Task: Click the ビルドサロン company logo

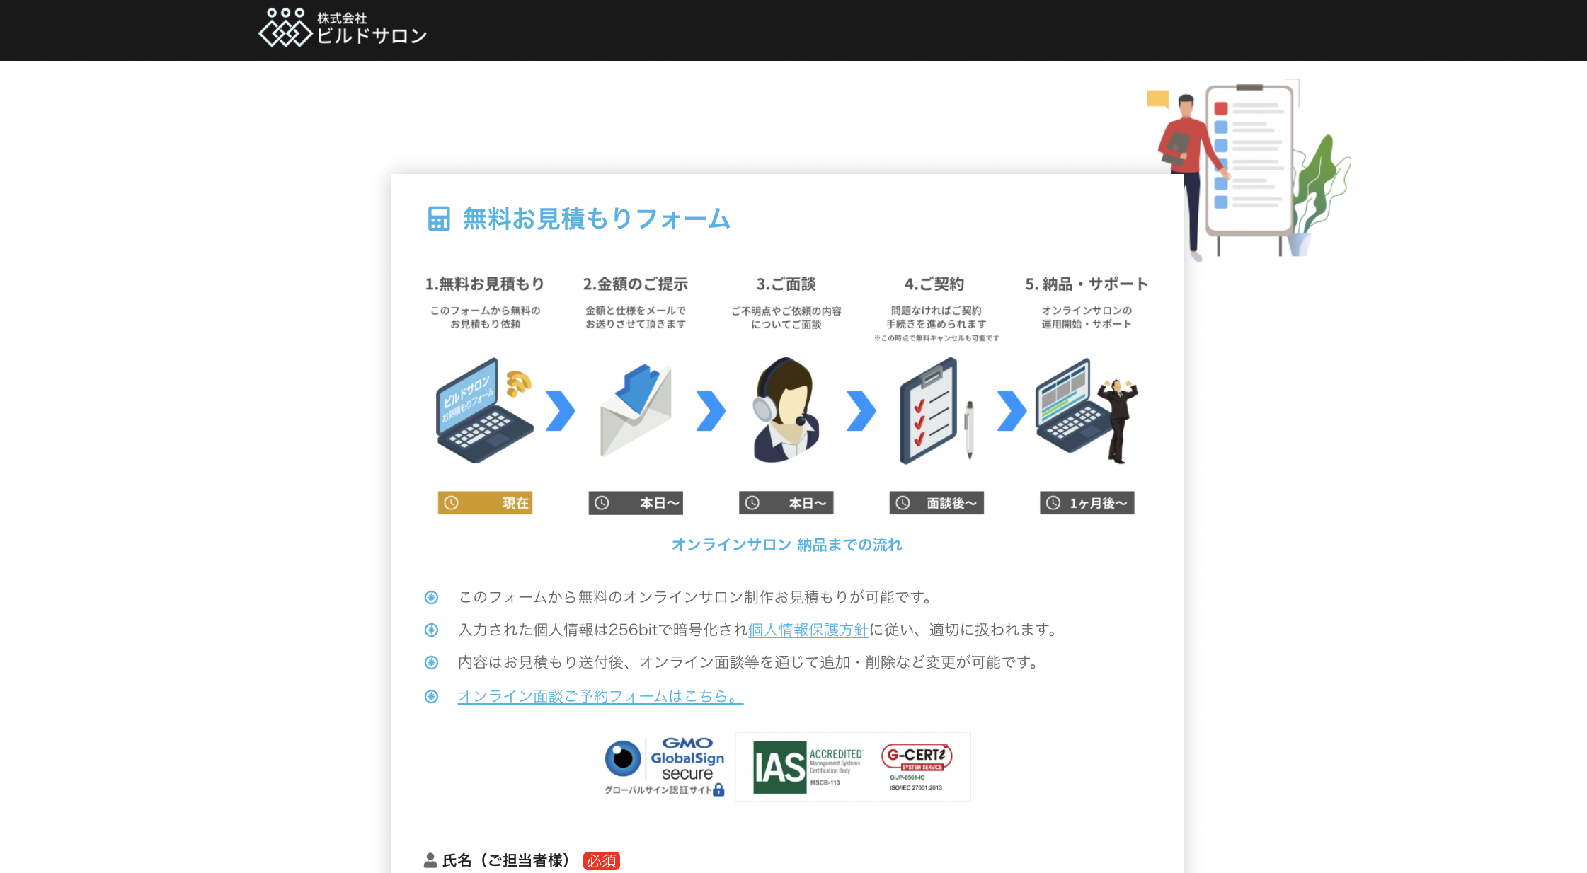Action: click(x=341, y=30)
